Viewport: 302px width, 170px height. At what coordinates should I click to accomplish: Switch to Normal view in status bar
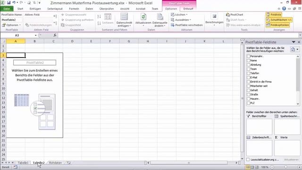[x=248, y=167]
